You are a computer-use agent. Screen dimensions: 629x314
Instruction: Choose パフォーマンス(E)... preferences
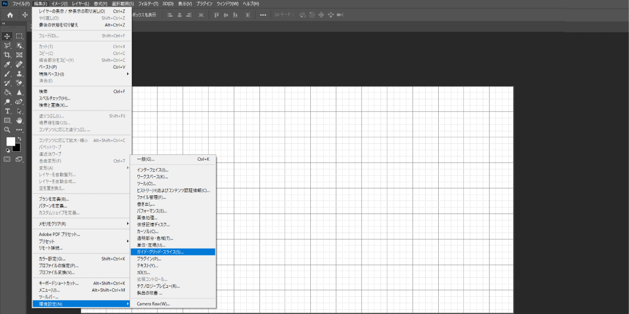[x=173, y=211]
